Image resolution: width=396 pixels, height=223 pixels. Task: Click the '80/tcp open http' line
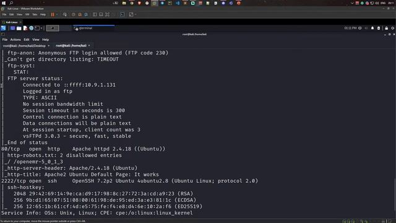pyautogui.click(x=84, y=149)
